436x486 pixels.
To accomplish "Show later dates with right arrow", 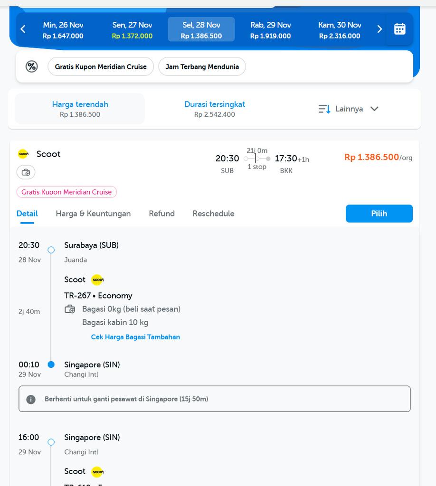I will click(379, 29).
